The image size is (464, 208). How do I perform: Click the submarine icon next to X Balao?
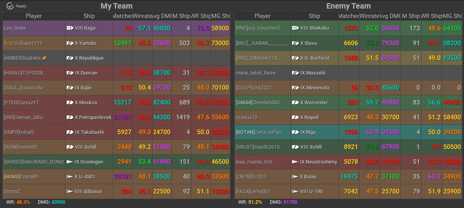pyautogui.click(x=295, y=176)
